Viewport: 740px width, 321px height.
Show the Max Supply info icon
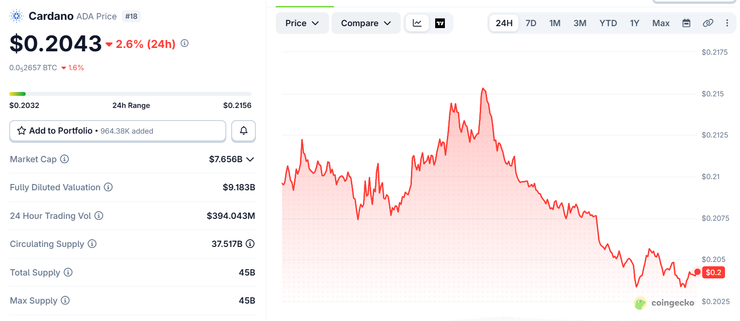point(65,300)
